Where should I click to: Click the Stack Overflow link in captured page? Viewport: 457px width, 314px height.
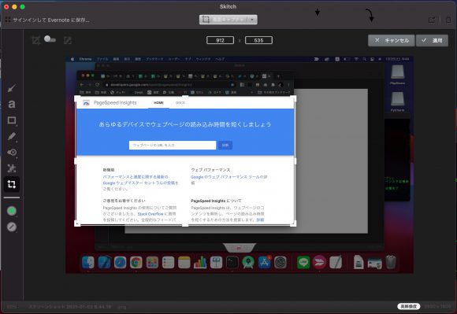[150, 214]
